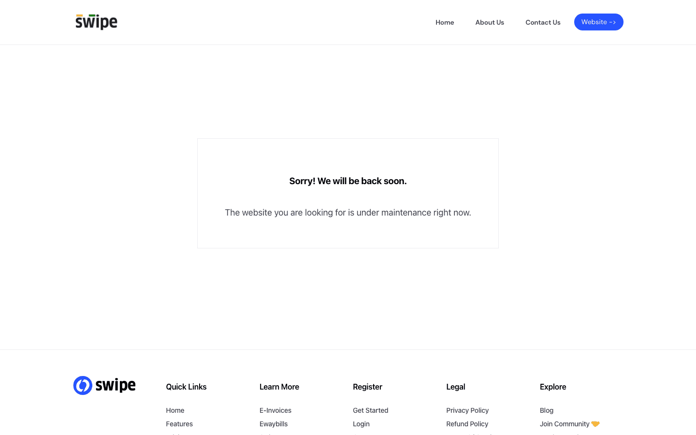Click Get Started under Register
Screen dimensions: 696x435
pos(371,410)
